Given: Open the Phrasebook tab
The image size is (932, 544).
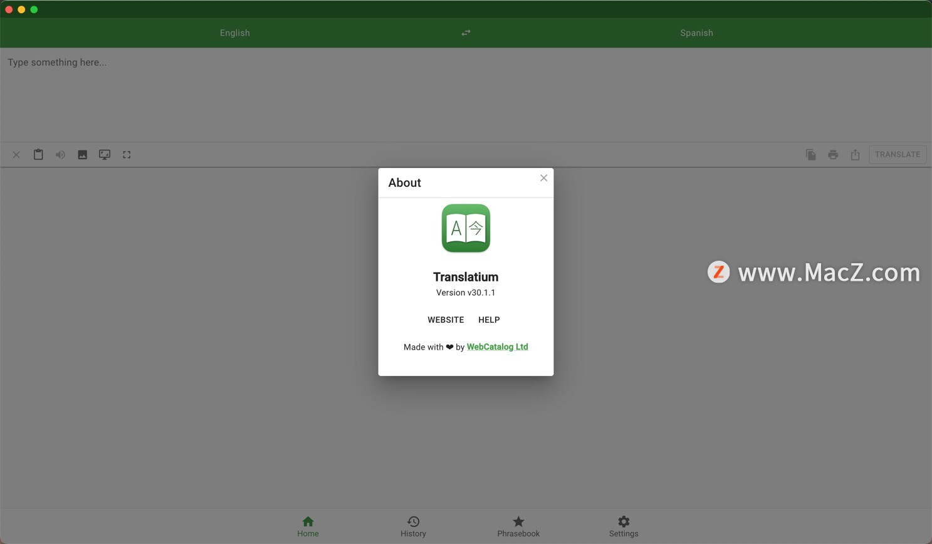Looking at the screenshot, I should point(518,526).
